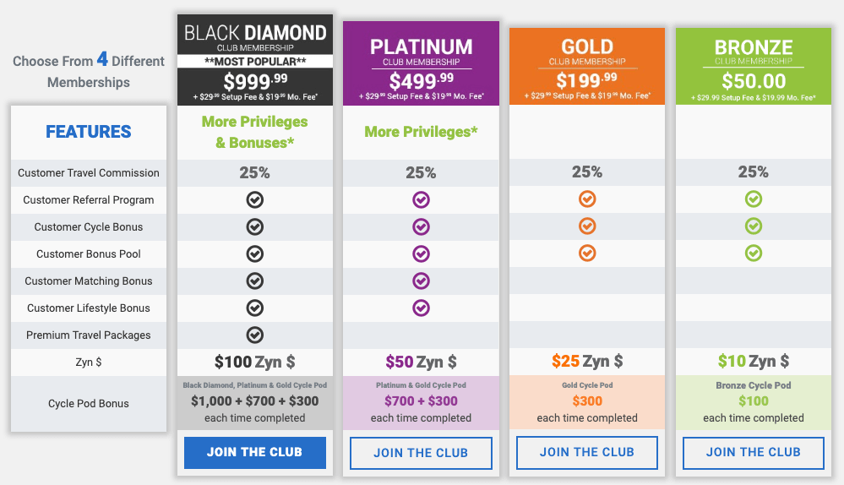844x485 pixels.
Task: Click Platinum Customer Matching Bonus checkmark
Action: coord(421,281)
